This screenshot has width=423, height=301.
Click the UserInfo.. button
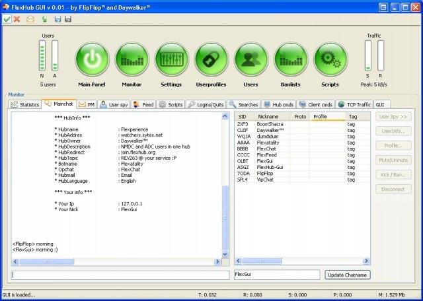[393, 131]
